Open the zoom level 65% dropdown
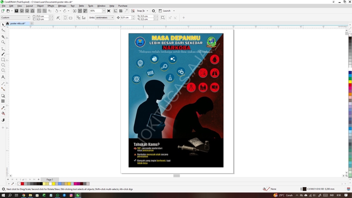Image resolution: width=352 pixels, height=198 pixels. point(104,11)
